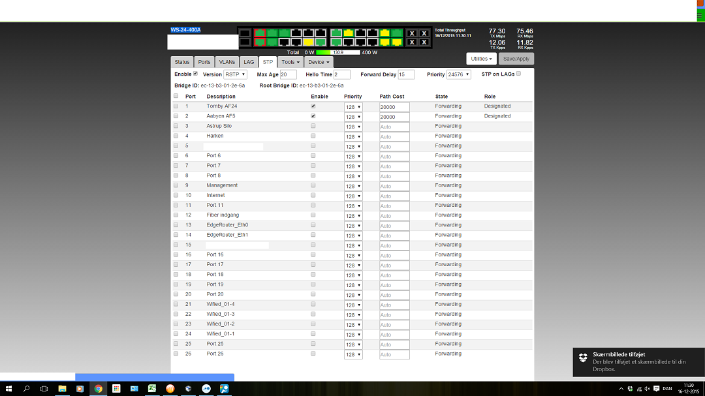Open the RSTP Version dropdown

tap(235, 74)
